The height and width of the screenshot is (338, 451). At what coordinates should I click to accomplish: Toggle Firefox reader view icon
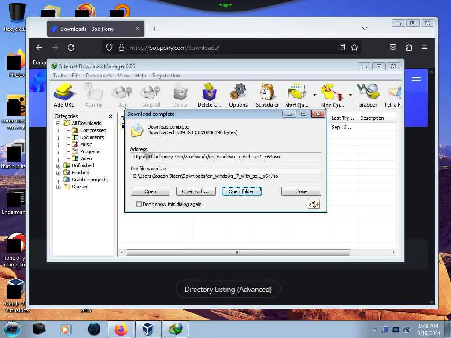(x=342, y=47)
